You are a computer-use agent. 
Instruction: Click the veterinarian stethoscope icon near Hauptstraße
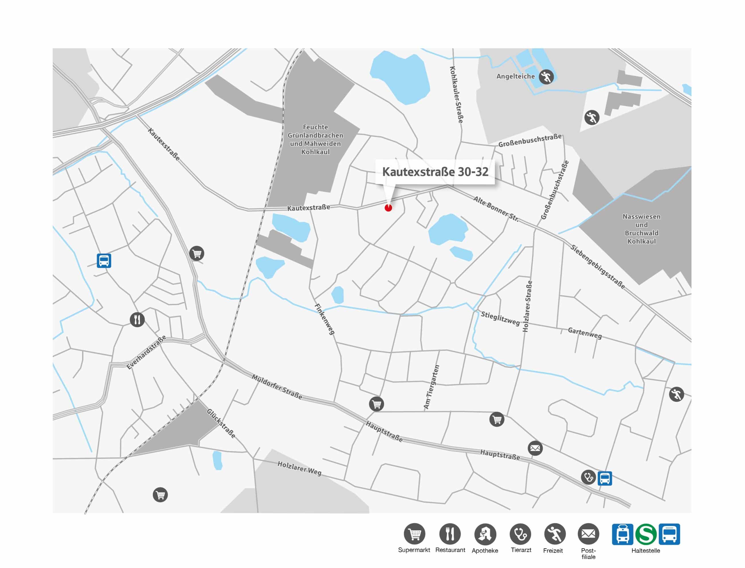(x=588, y=477)
